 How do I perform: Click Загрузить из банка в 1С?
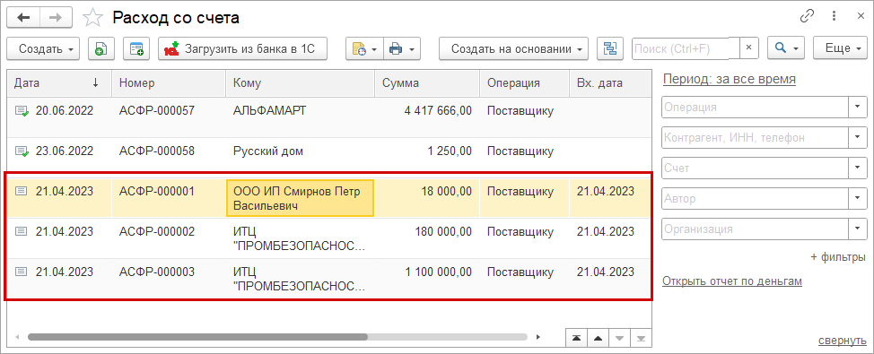242,49
